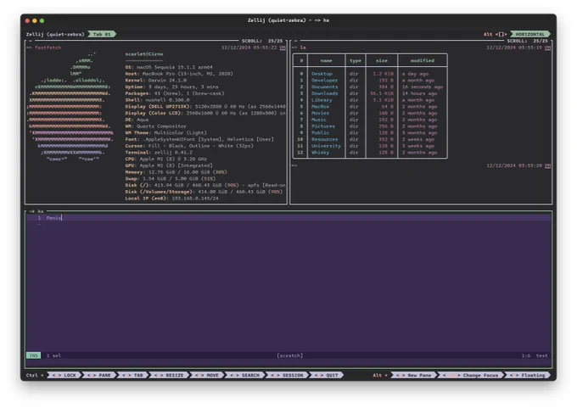Viewport: 577px width, 408px height.
Task: Click line 1 text in Helix editor
Action: (53, 218)
